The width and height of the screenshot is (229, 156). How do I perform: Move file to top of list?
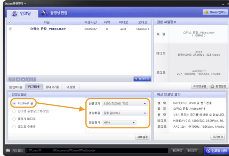click(18, 79)
